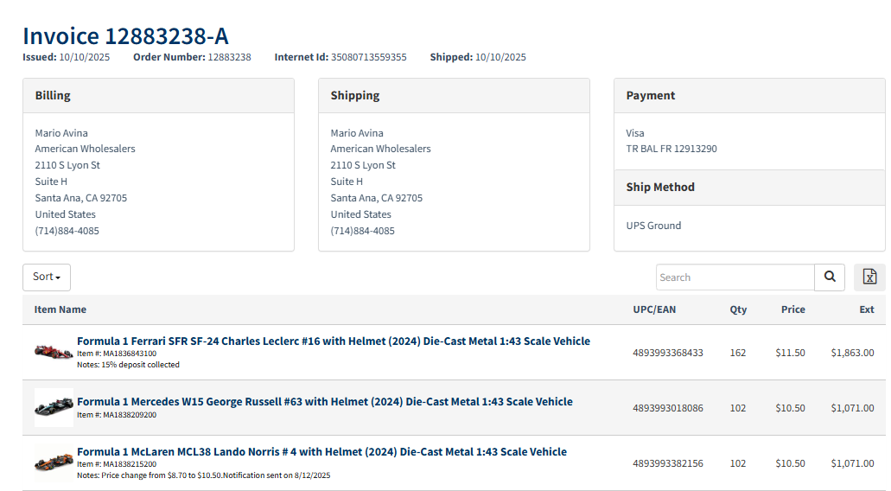Click the Qty column header
This screenshot has height=491, width=891.
coord(738,309)
